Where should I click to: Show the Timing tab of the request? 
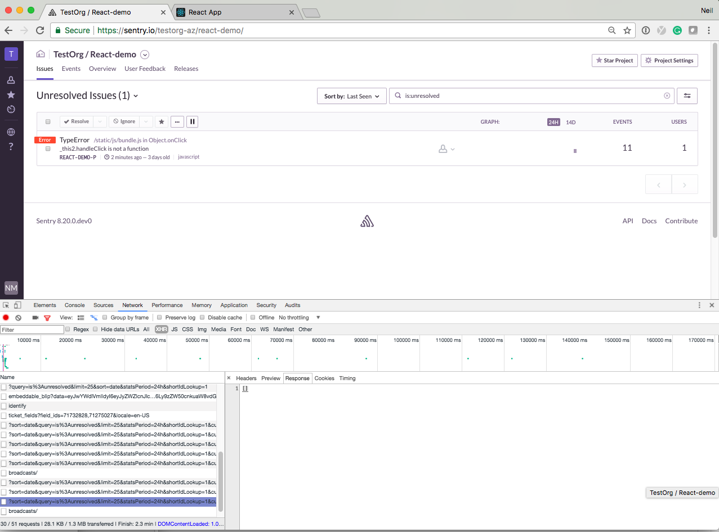point(347,378)
